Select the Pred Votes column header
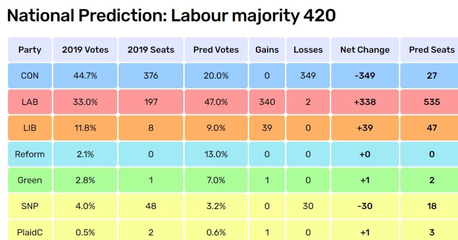Viewport: 458px width, 240px height. 216,50
